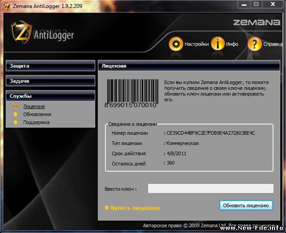Screen dimensions: 286x233
Task: Expand the Защита section
Action: [x=50, y=66]
